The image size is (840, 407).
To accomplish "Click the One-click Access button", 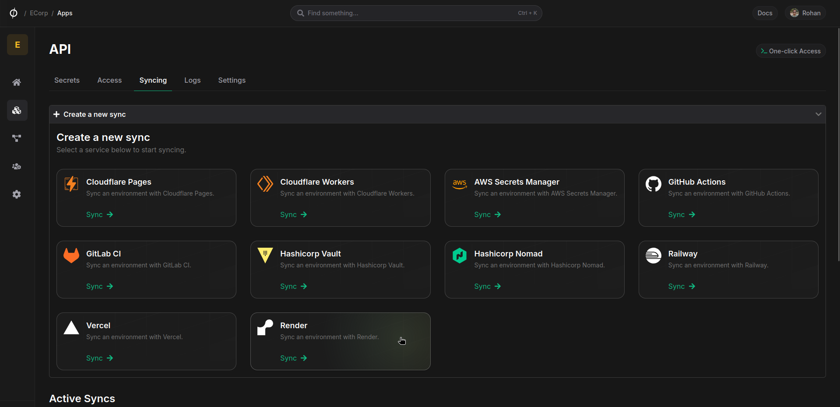I will (x=791, y=51).
